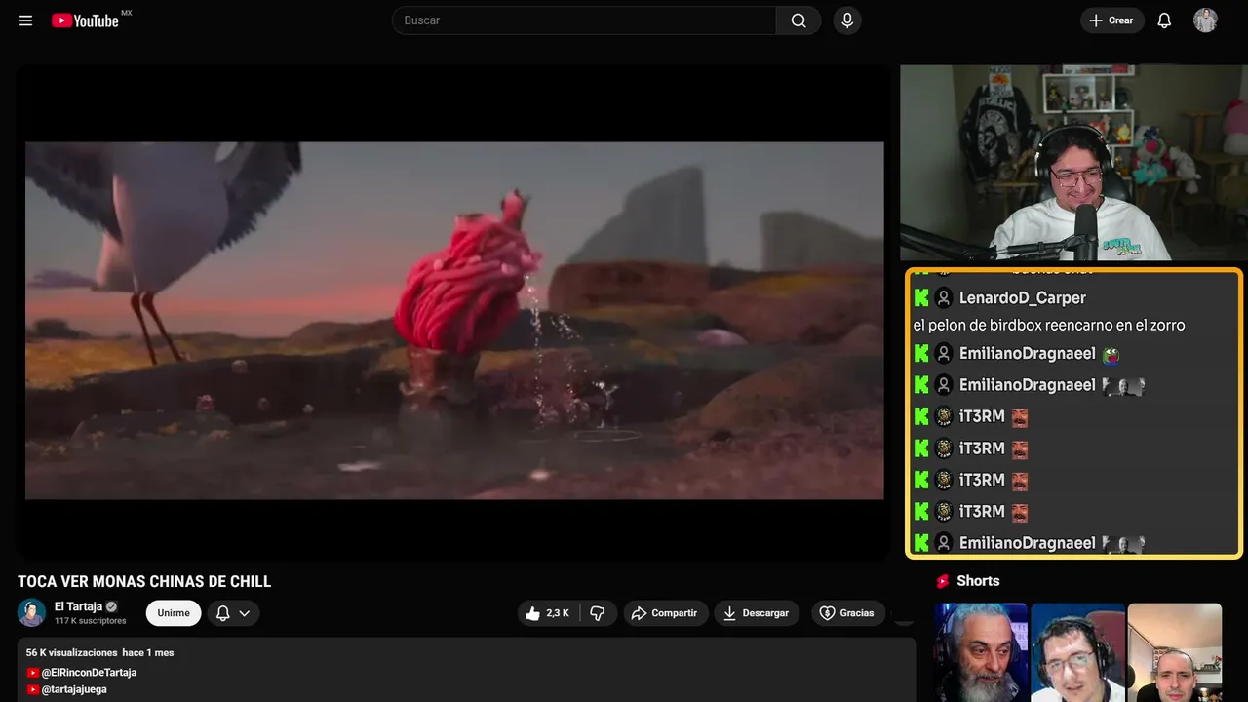Click the video player to pause
The width and height of the screenshot is (1248, 702).
(x=454, y=313)
